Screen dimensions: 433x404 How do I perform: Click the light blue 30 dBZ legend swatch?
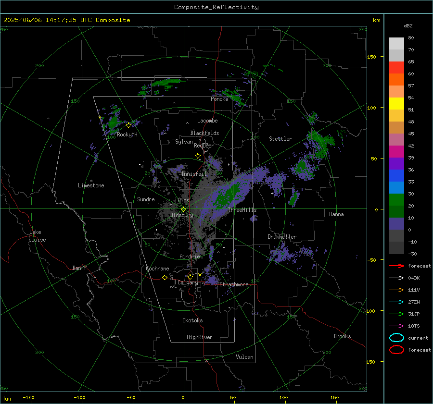tap(396, 188)
